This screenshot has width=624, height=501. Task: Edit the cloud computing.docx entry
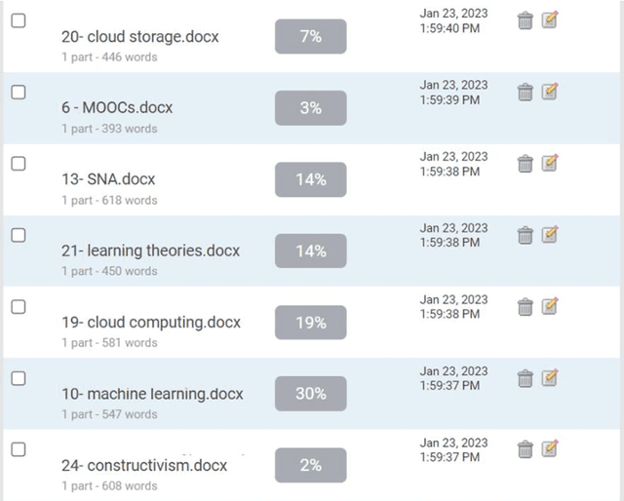click(550, 306)
